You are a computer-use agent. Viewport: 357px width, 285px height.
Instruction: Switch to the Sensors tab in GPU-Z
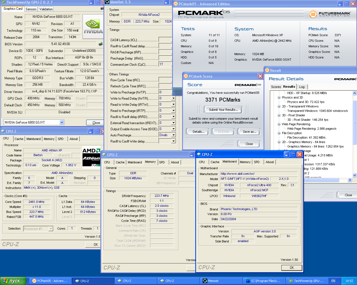point(31,9)
